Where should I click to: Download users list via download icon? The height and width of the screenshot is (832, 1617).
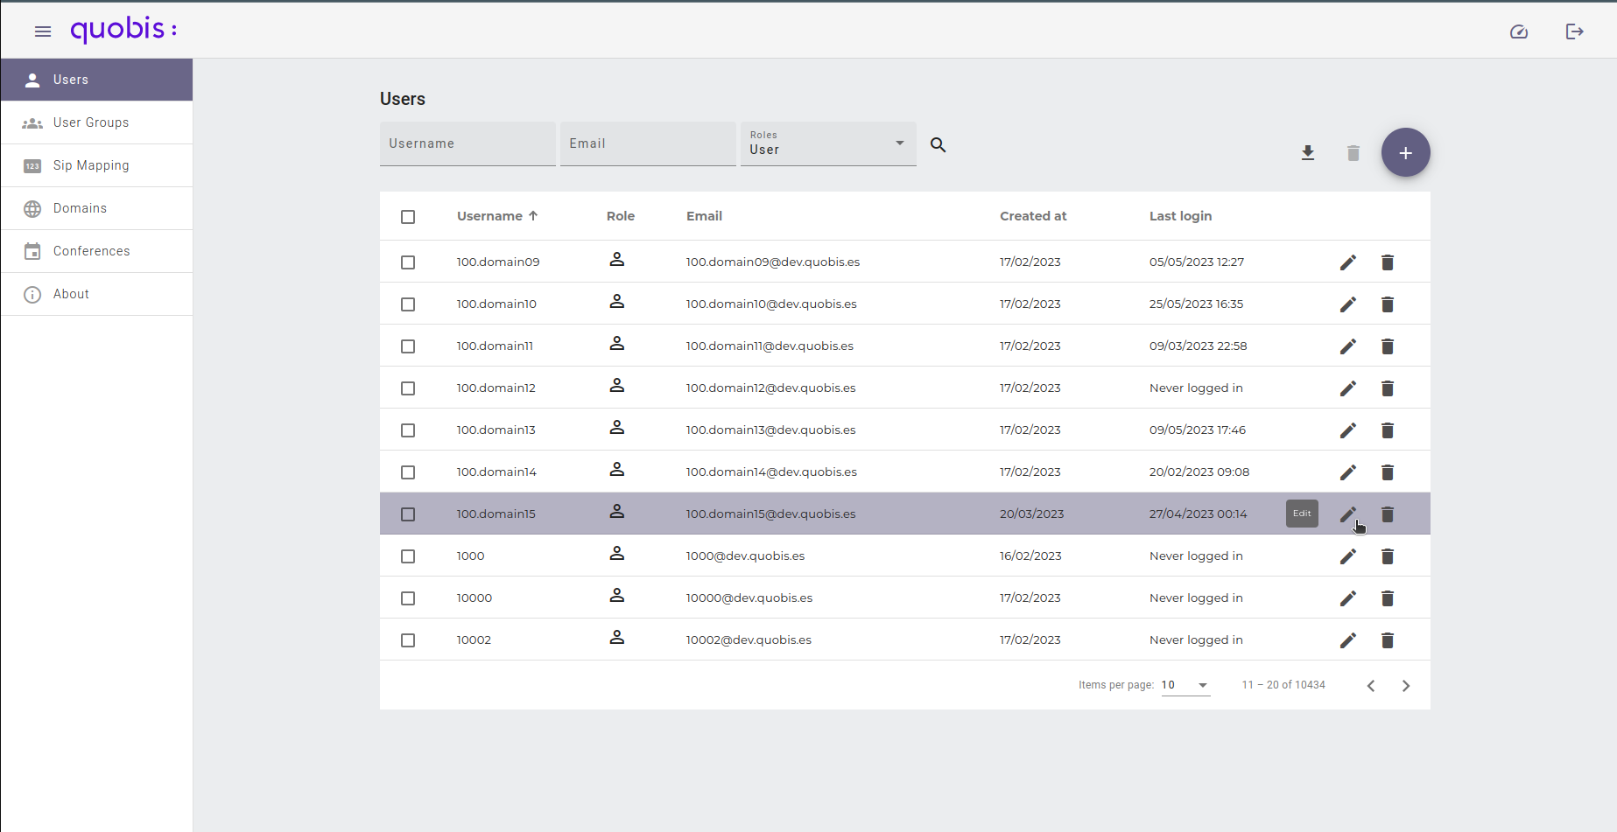(1308, 153)
